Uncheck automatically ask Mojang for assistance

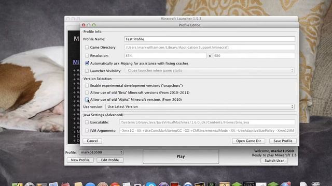87,63
